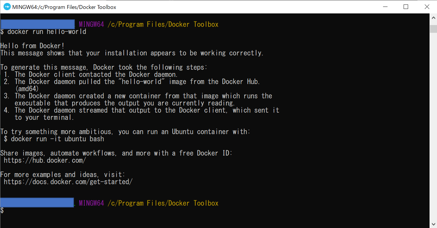The image size is (437, 228).
Task: Click the 'To generate this message' line
Action: (x=104, y=67)
